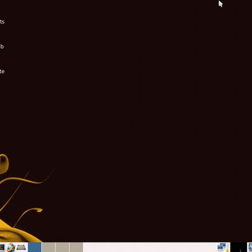Select desktop icon with label ending in "b"
Image resolution: width=252 pixels, height=252 pixels.
click(x=2, y=47)
